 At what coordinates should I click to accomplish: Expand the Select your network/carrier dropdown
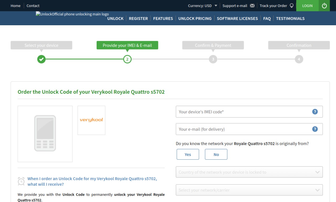(x=249, y=190)
